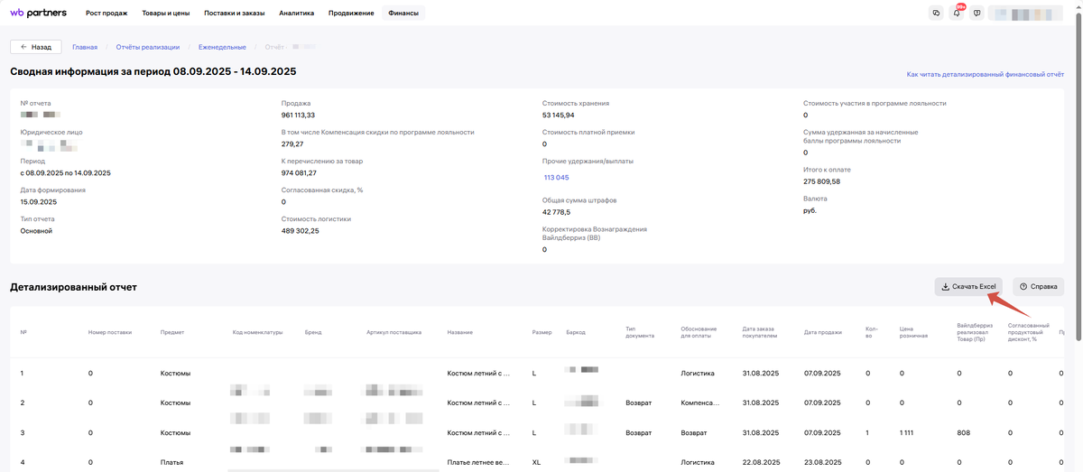The height and width of the screenshot is (472, 1083).
Task: Open the chat messages icon
Action: tap(936, 14)
